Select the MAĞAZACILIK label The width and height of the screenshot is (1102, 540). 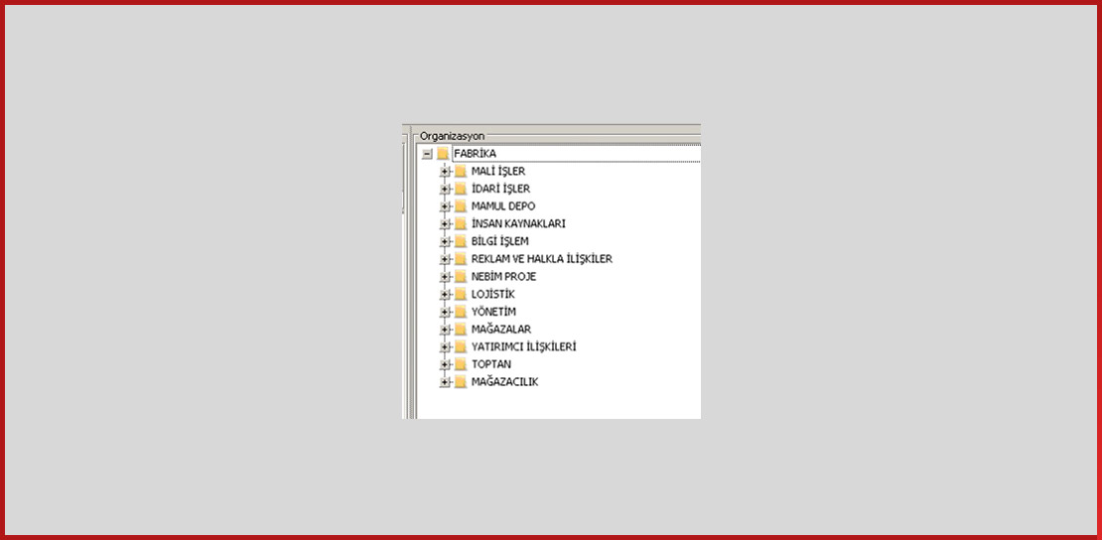point(504,382)
